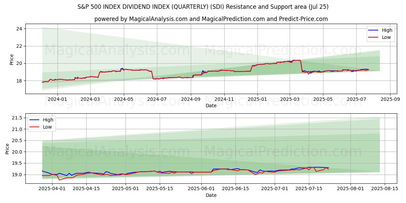Click the '2025-04-15' tick label
The height and width of the screenshot is (203, 406).
tap(86, 189)
